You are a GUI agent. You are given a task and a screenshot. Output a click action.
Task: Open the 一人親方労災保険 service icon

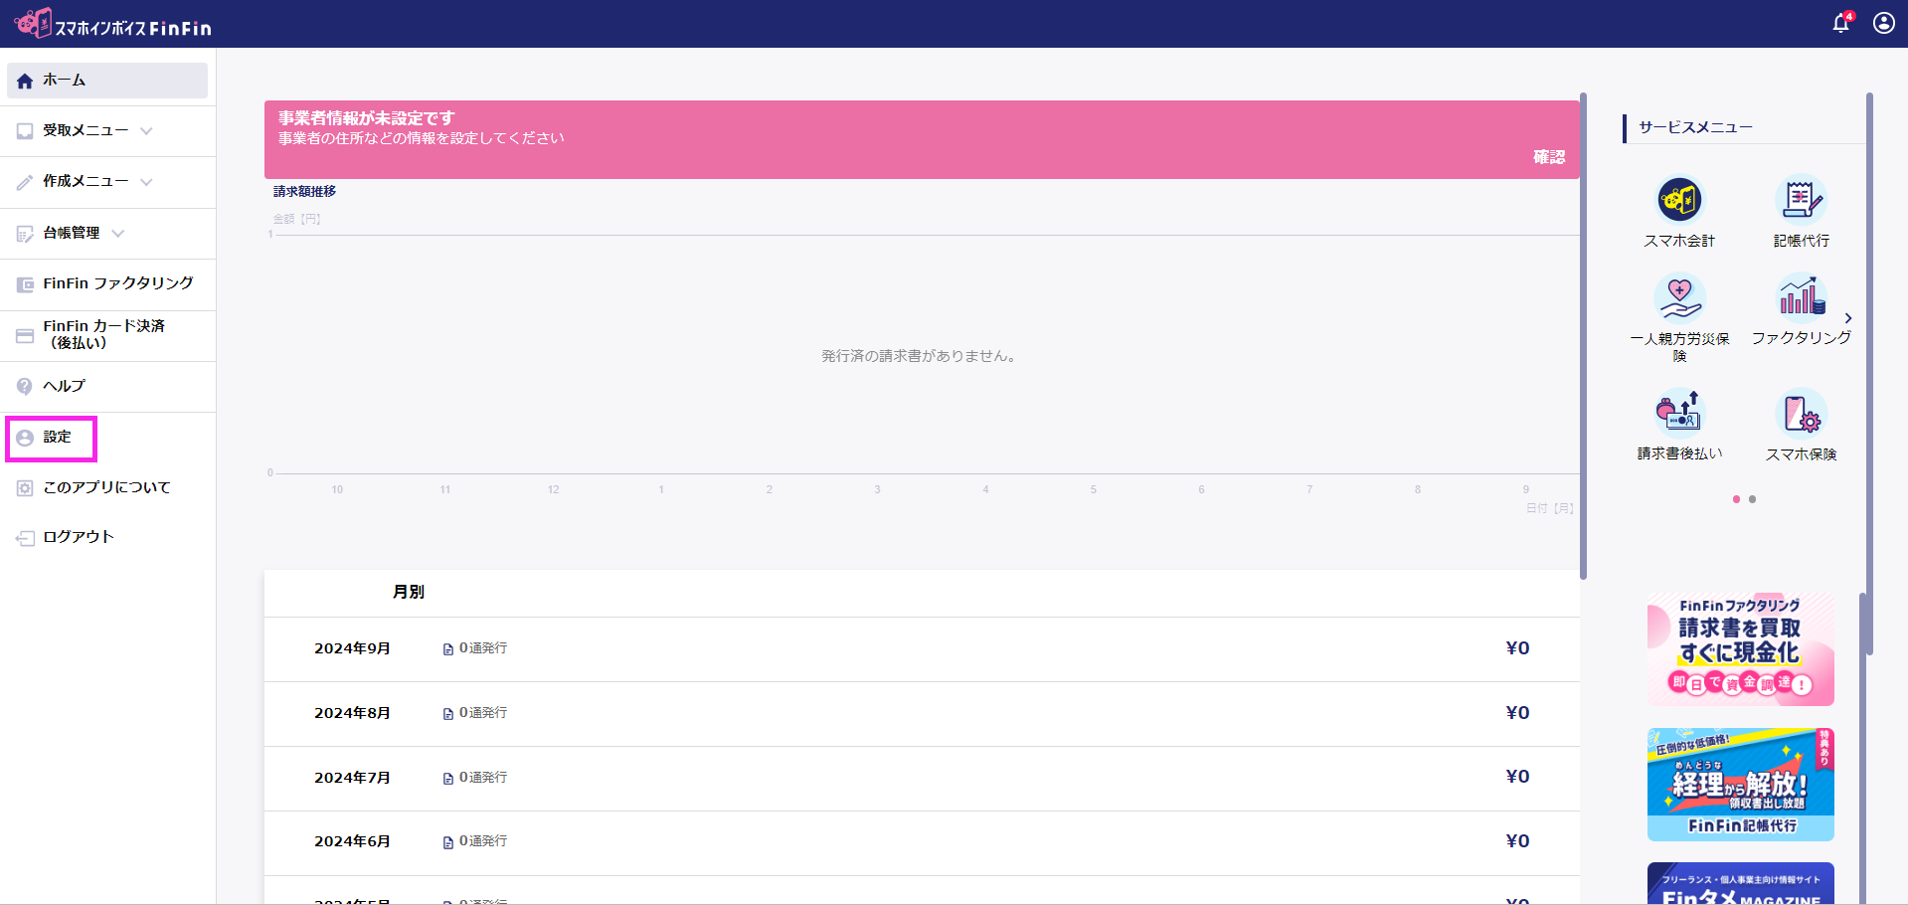pos(1679,297)
